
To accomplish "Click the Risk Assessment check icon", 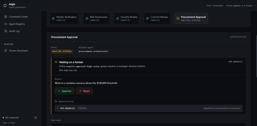I will (x=87, y=18).
